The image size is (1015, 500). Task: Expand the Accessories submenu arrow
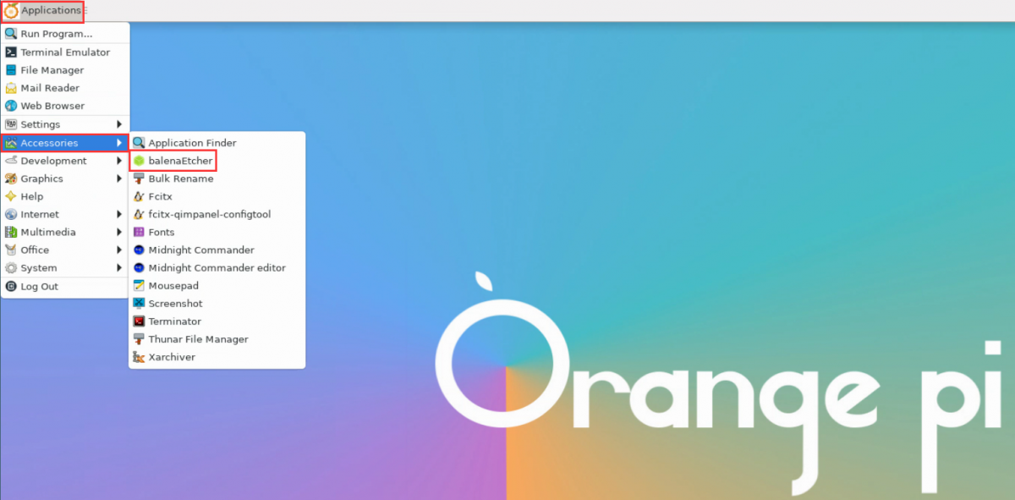coord(119,143)
